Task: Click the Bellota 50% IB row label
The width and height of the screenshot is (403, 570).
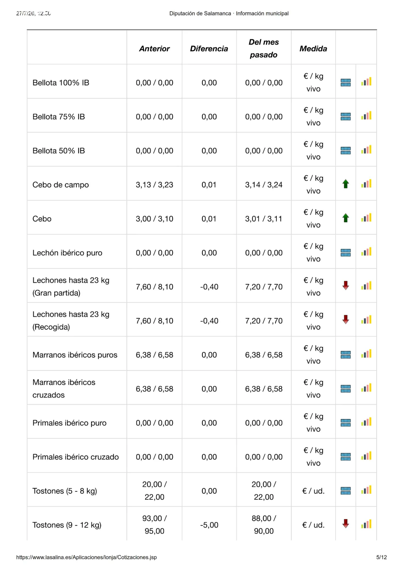Action: coord(59,151)
